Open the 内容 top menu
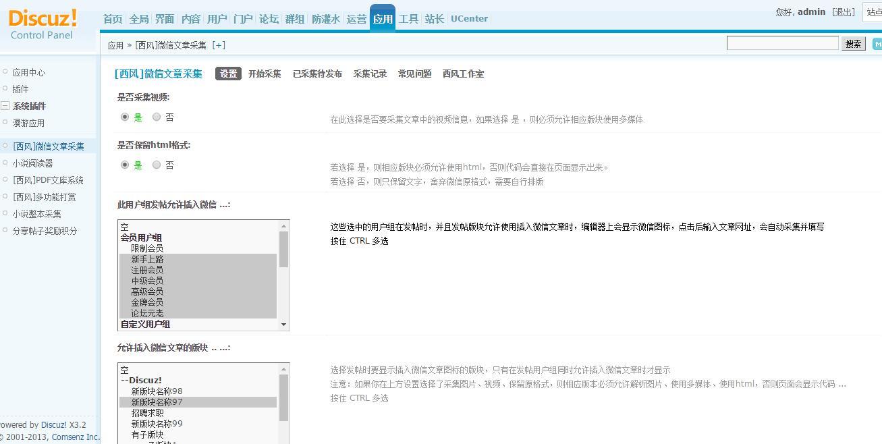This screenshot has width=882, height=444. pos(191,19)
